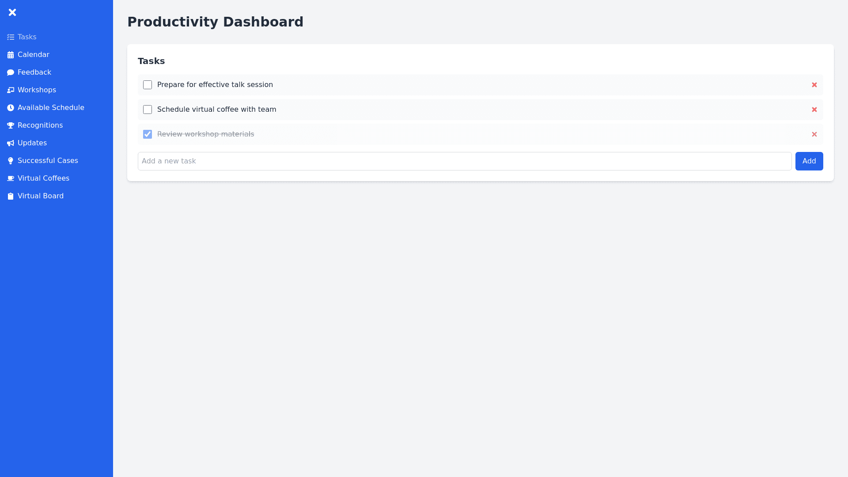The width and height of the screenshot is (848, 477).
Task: Check 'Prepare for effective talk session' checkbox
Action: tap(148, 85)
